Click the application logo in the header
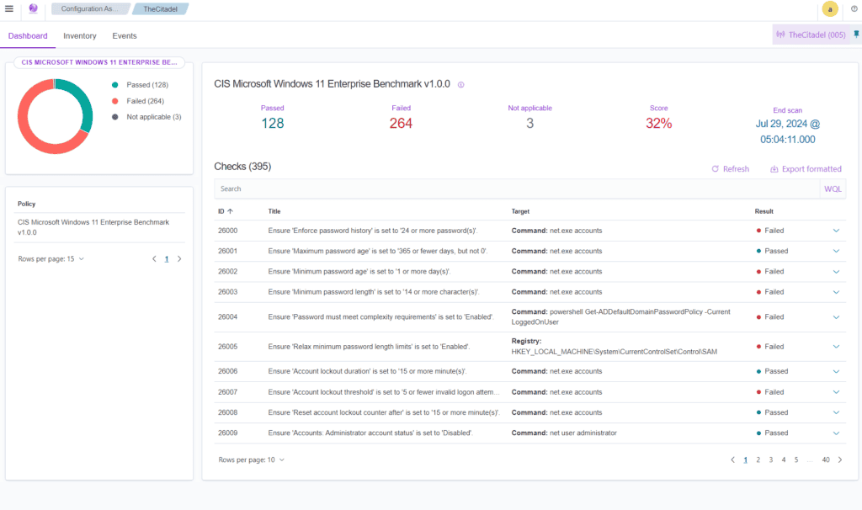The image size is (862, 510). tap(32, 8)
